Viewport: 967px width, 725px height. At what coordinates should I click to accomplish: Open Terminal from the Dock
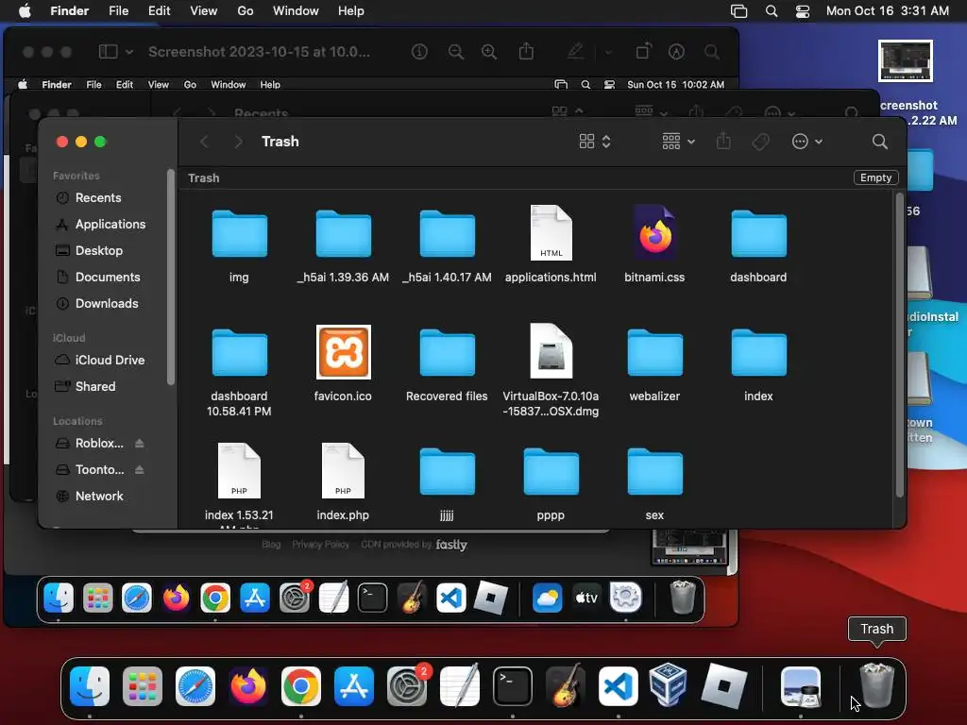coord(513,686)
